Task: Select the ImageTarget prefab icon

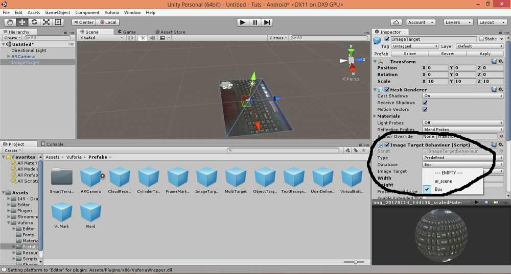Action: click(x=206, y=177)
